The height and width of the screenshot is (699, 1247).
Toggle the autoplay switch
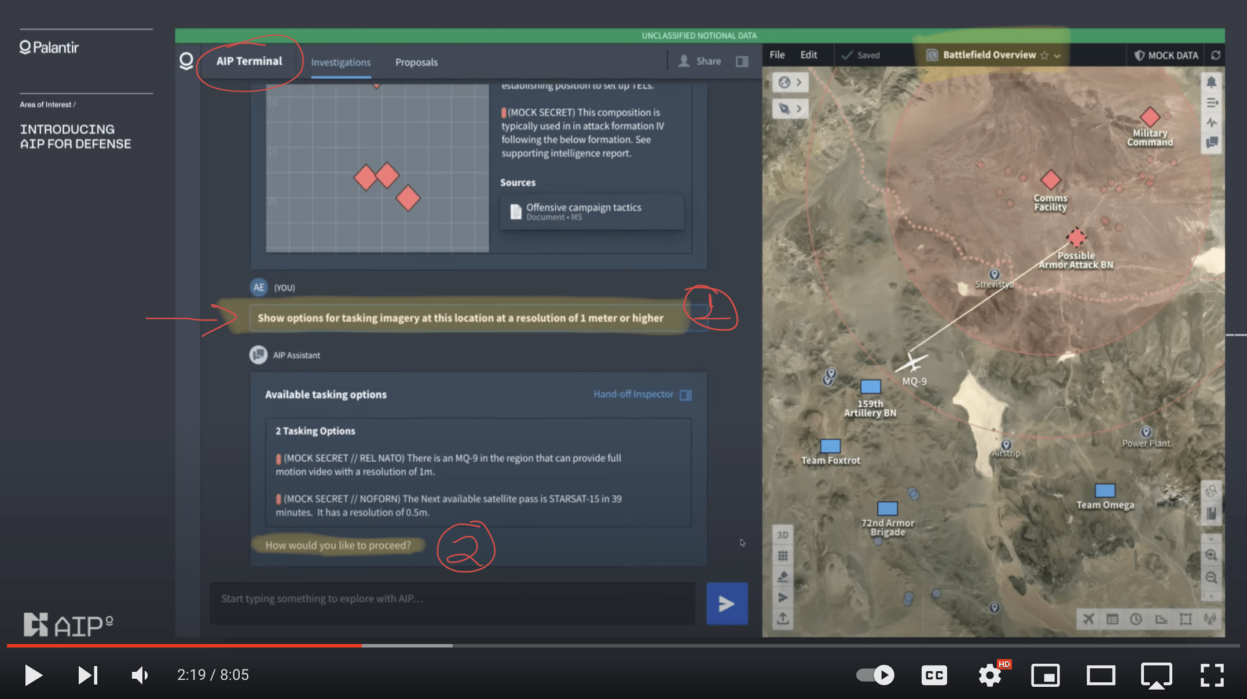[x=875, y=675]
